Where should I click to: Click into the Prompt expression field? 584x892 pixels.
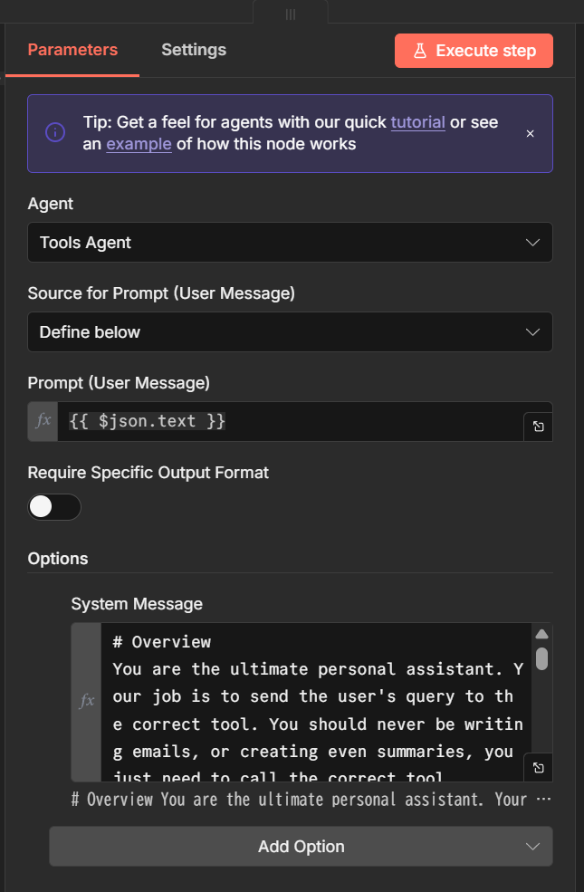click(290, 421)
